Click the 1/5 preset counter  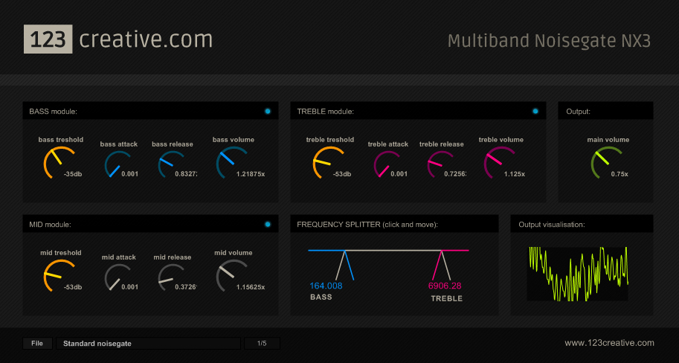[262, 344]
